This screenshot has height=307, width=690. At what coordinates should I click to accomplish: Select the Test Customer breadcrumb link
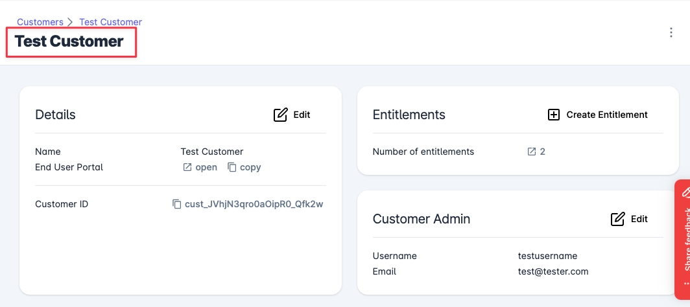pos(110,22)
